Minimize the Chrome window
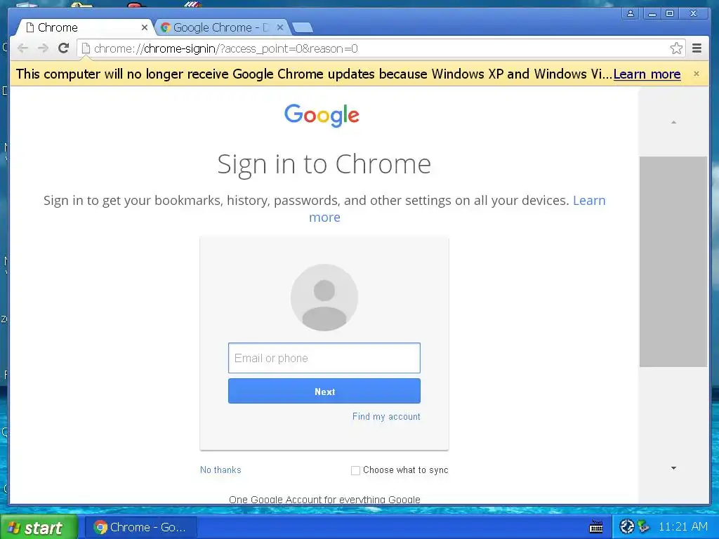The width and height of the screenshot is (719, 539). 652,13
